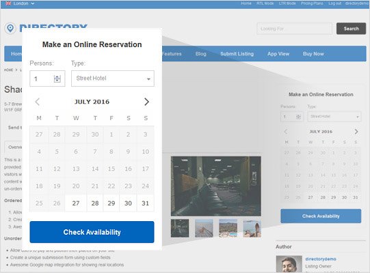
Task: Open the London city dropdown arrow
Action: click(33, 3)
